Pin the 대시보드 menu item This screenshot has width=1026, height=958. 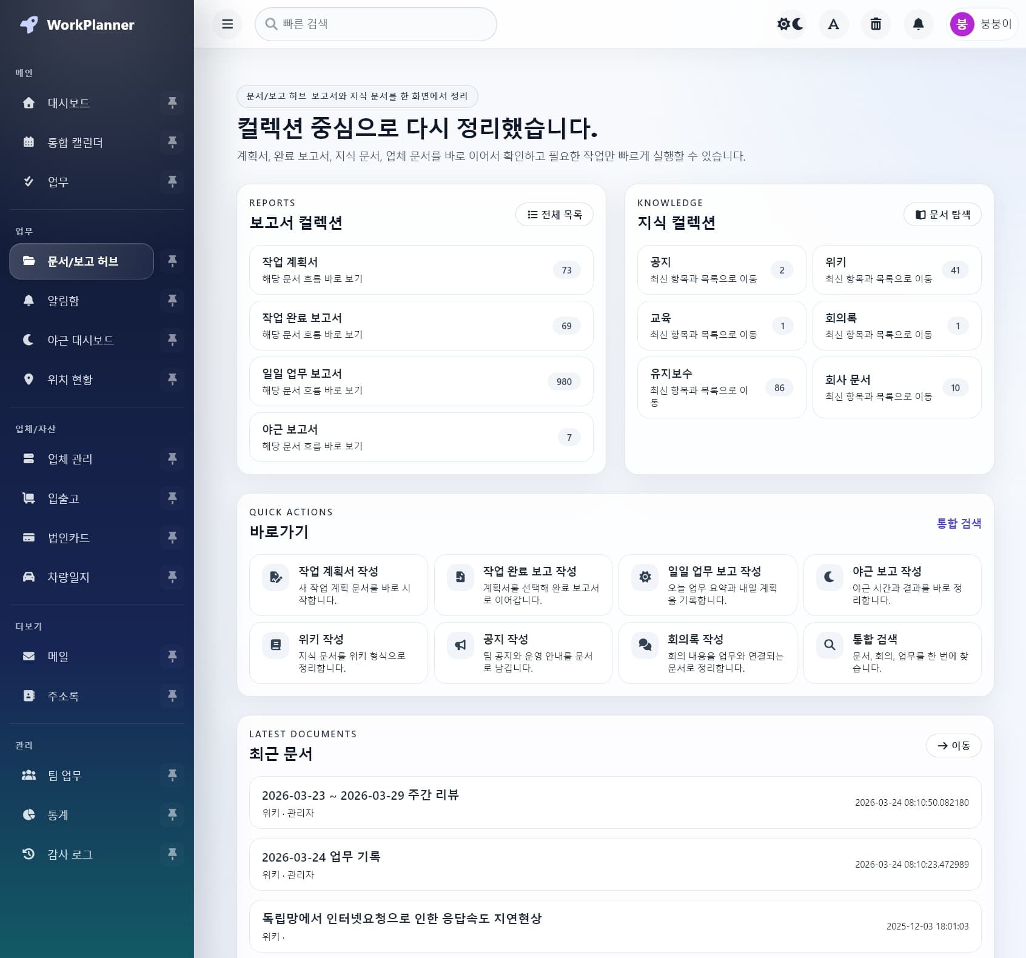click(x=173, y=103)
